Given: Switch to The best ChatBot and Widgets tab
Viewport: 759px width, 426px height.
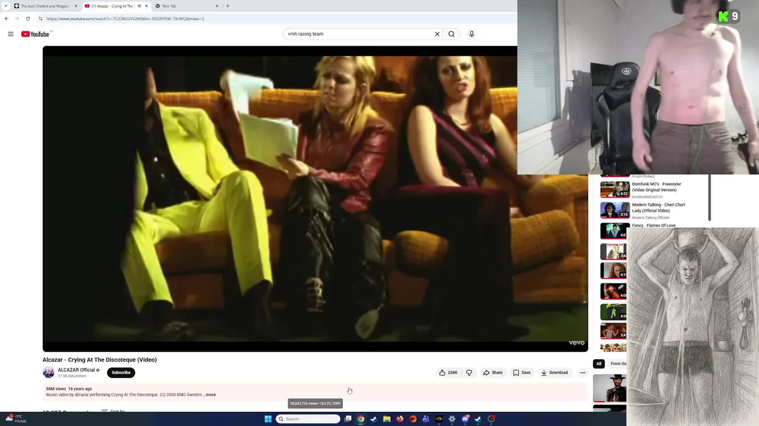Looking at the screenshot, I should [45, 6].
